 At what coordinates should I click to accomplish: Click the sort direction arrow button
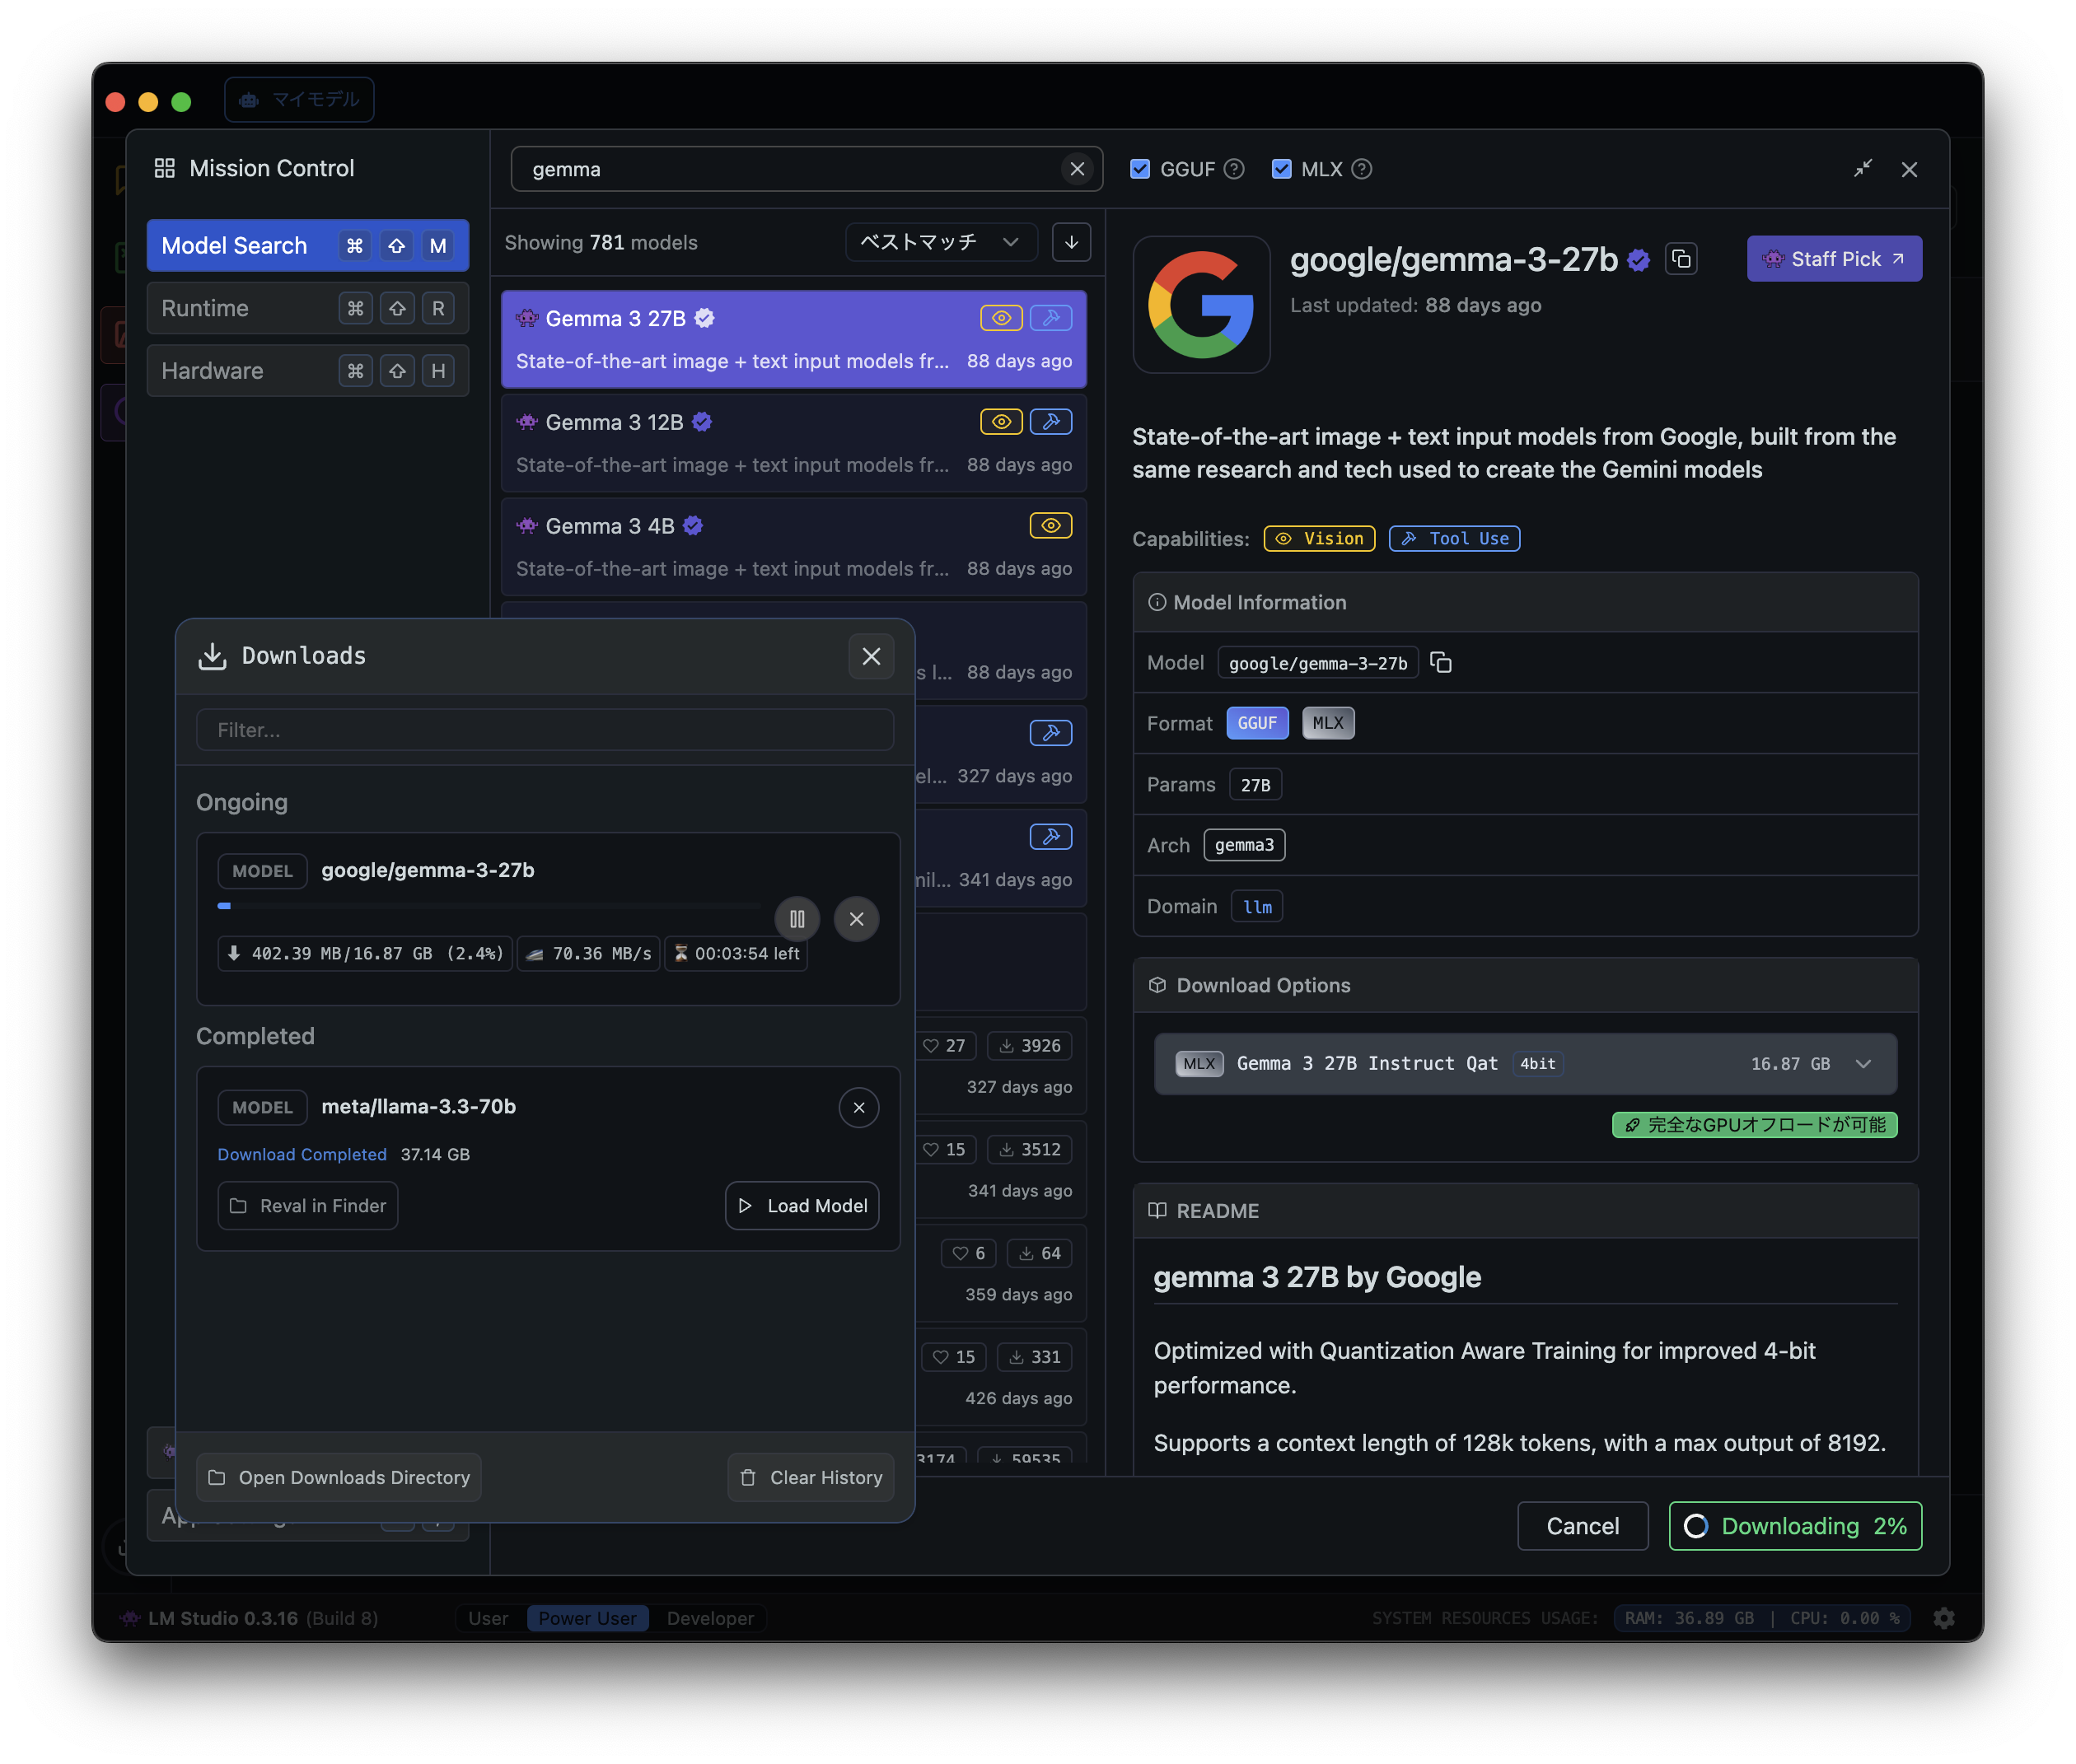point(1072,242)
